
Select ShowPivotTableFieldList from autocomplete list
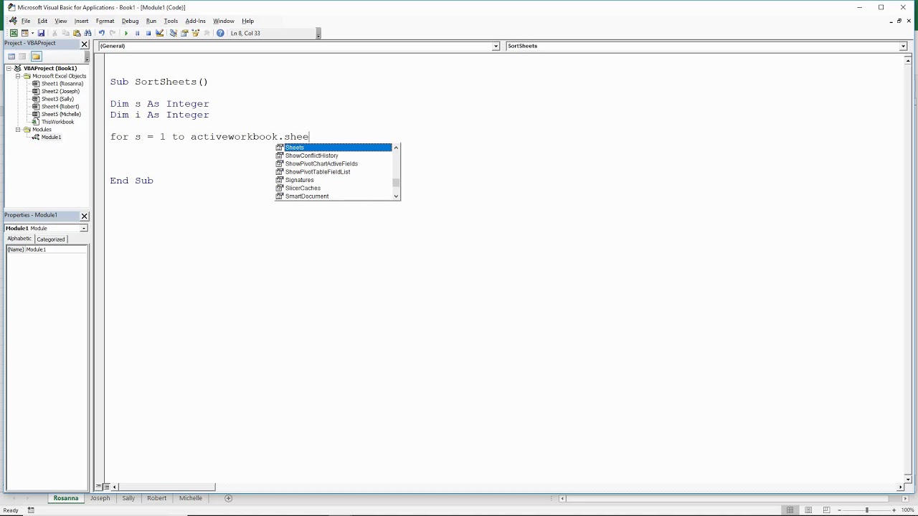pos(318,172)
